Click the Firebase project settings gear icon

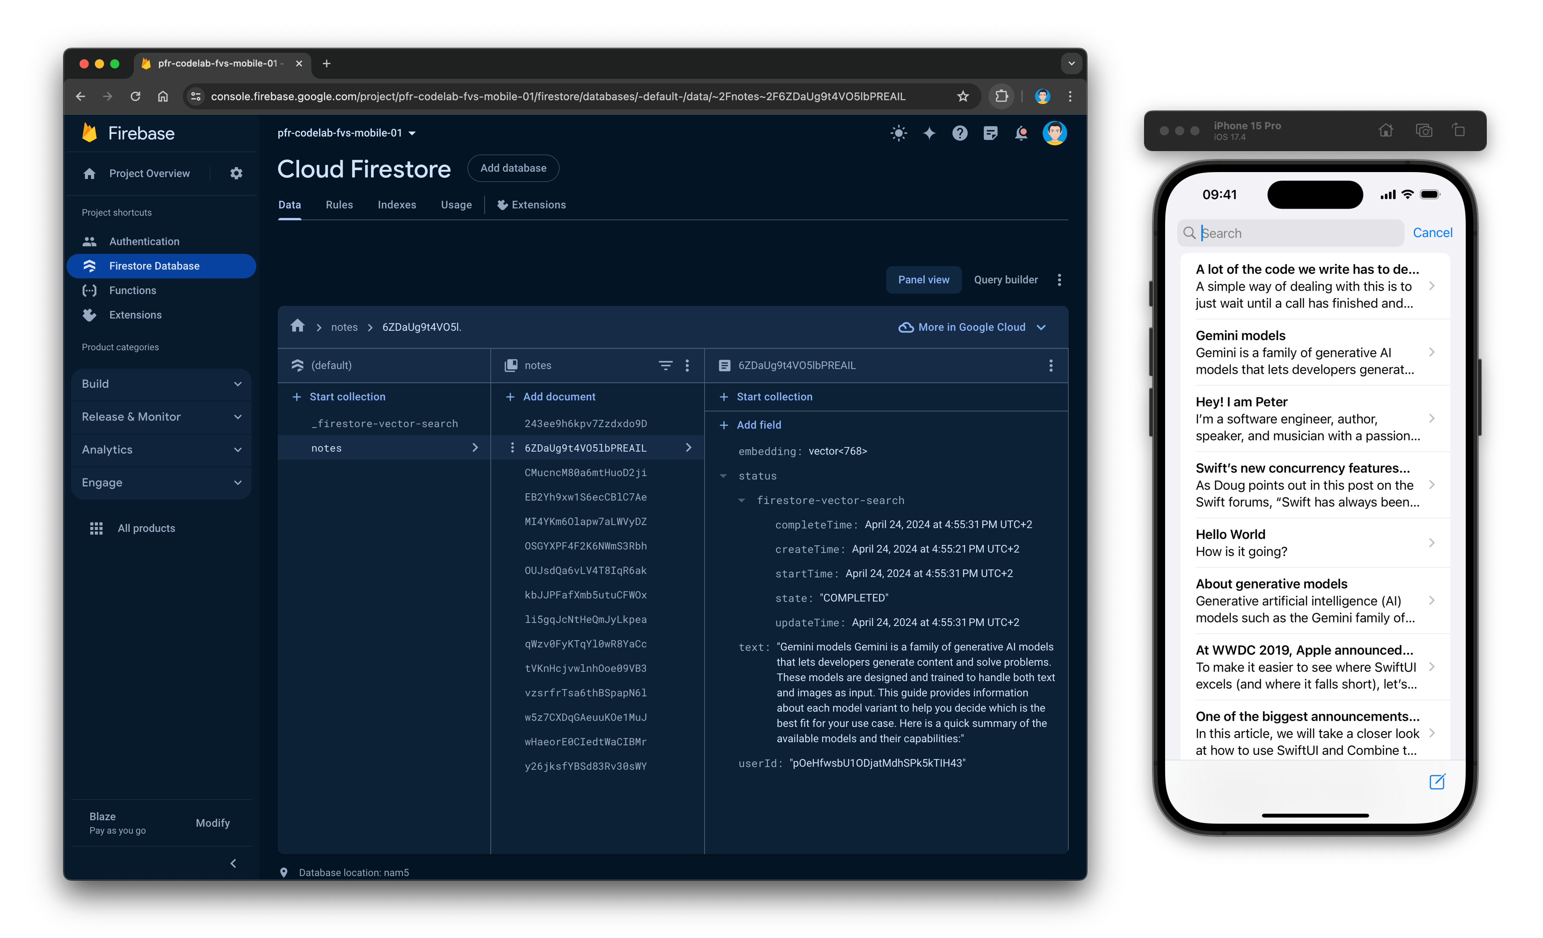coord(236,173)
